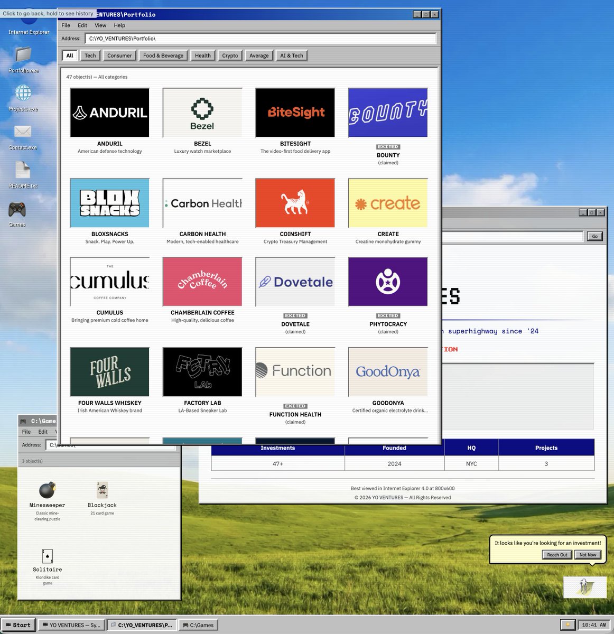Open the Help menu in Portfolio window

click(x=119, y=25)
